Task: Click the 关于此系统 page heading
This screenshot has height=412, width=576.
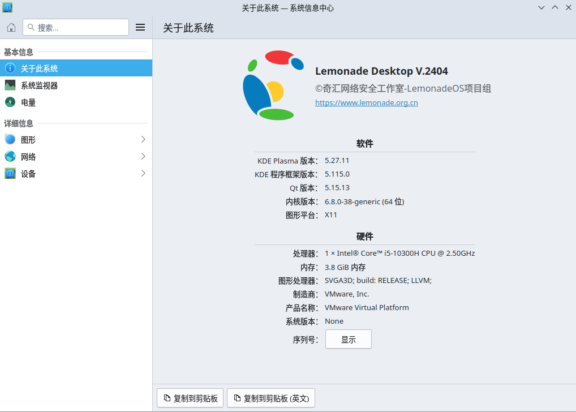Action: tap(188, 28)
